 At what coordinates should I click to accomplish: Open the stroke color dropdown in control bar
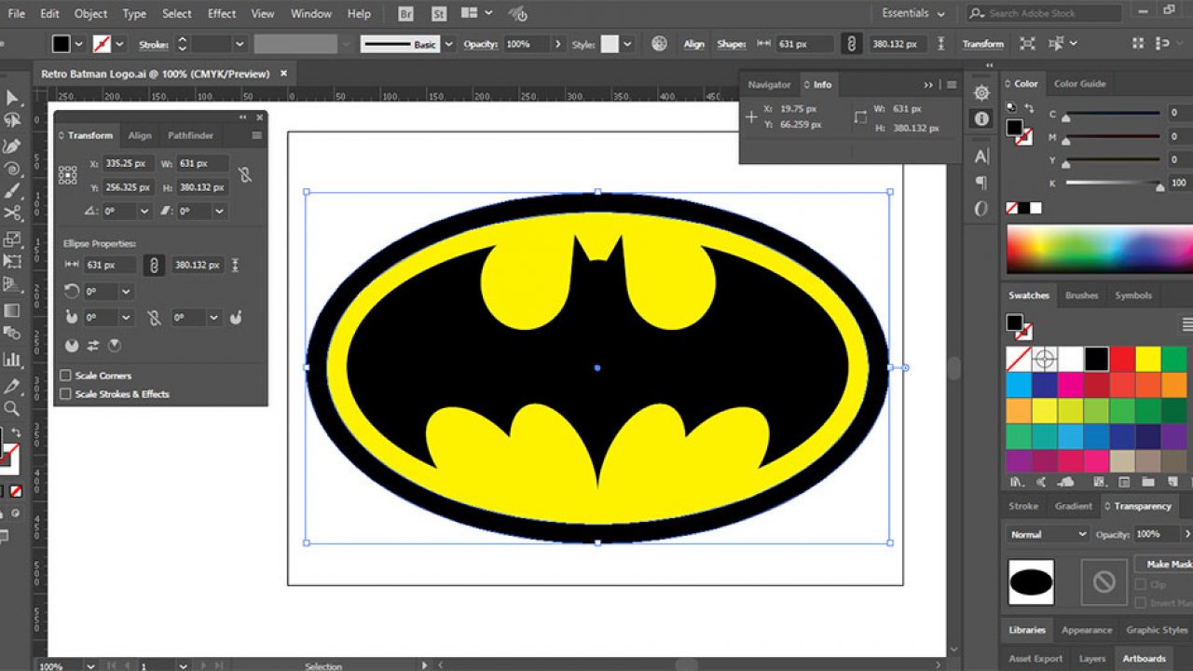click(119, 44)
